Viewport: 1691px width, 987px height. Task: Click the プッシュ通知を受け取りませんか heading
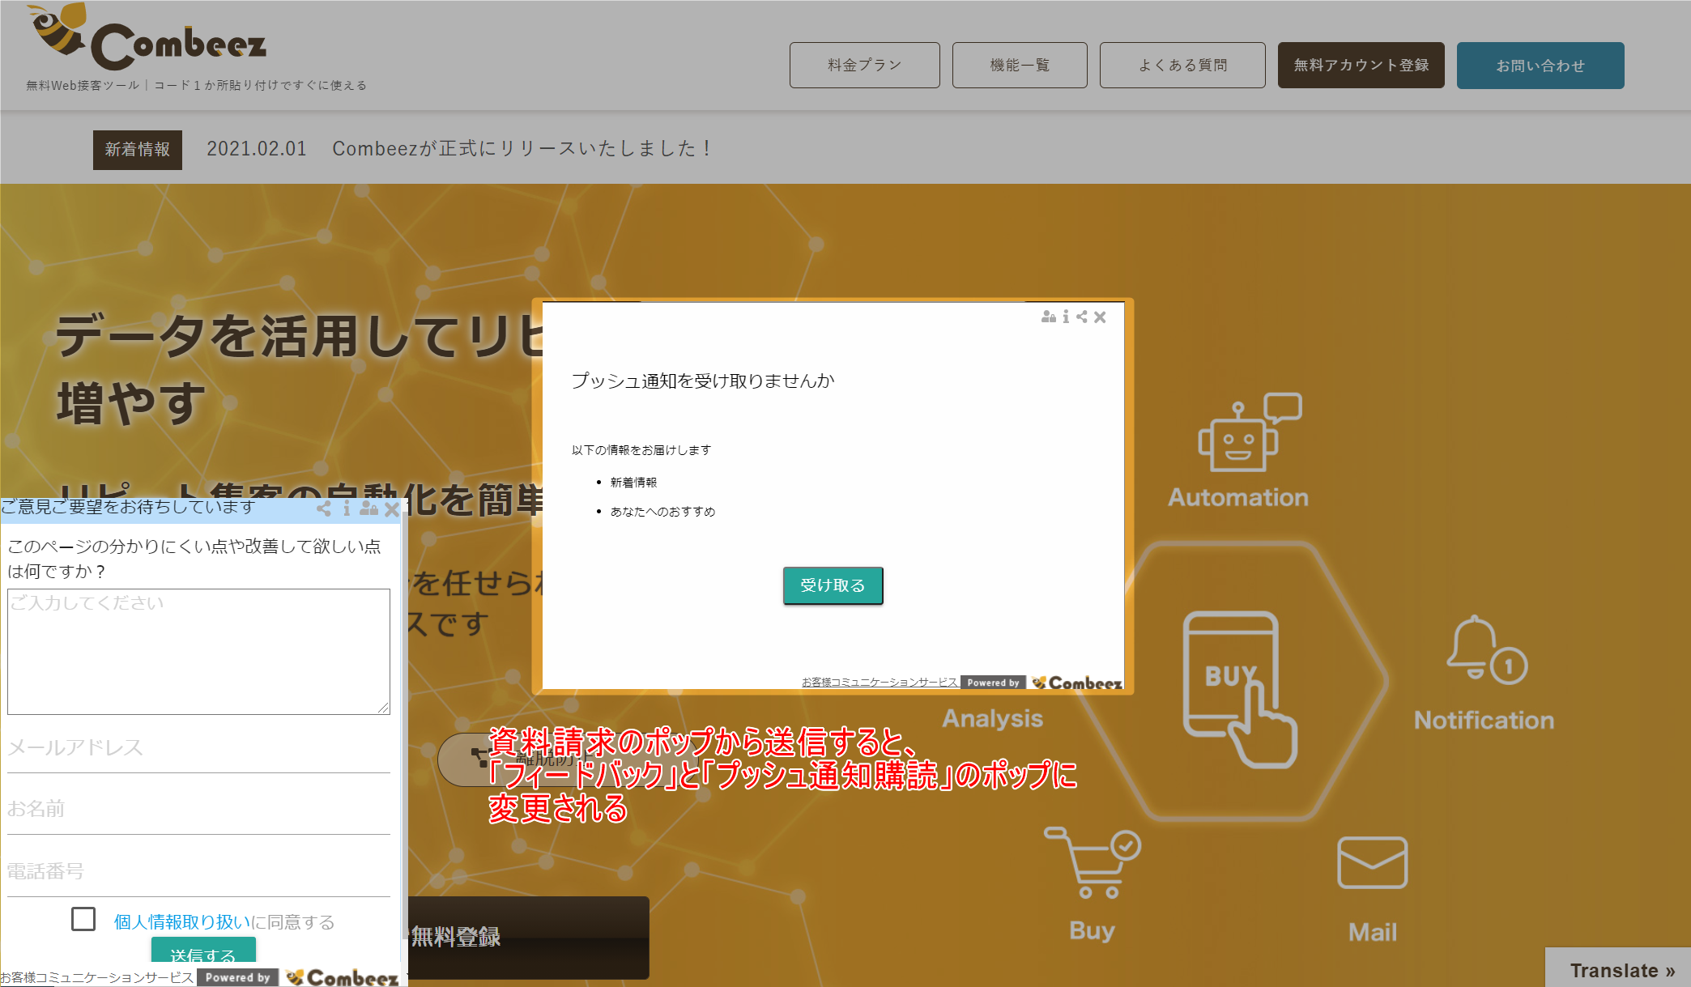pos(703,381)
